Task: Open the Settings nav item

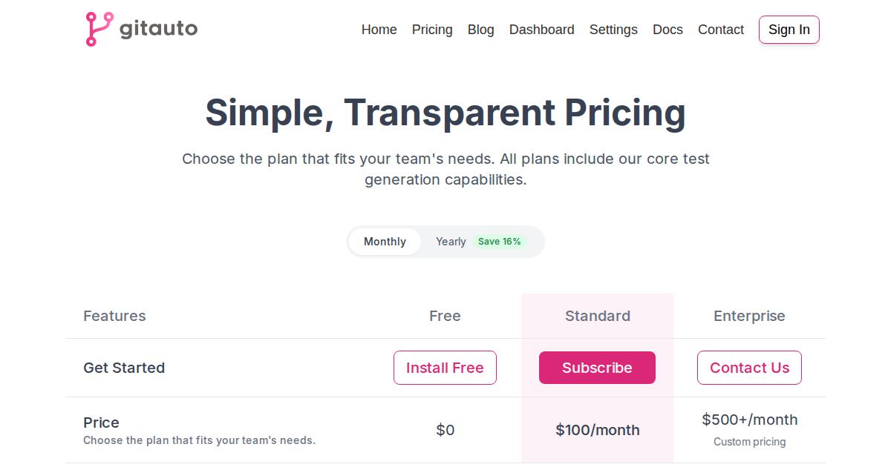Action: [x=613, y=30]
